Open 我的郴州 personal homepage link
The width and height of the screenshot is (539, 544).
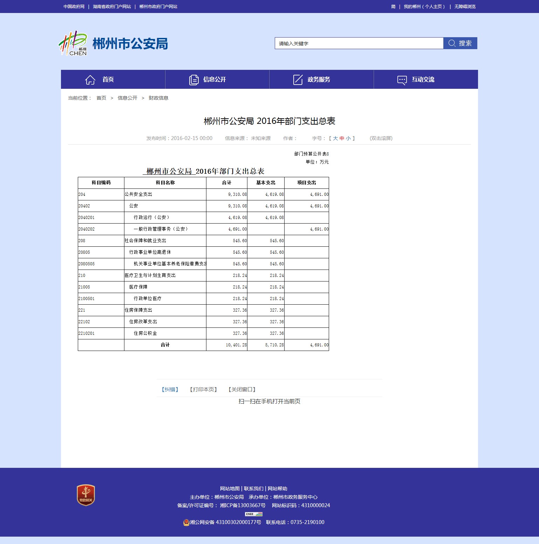[424, 6]
